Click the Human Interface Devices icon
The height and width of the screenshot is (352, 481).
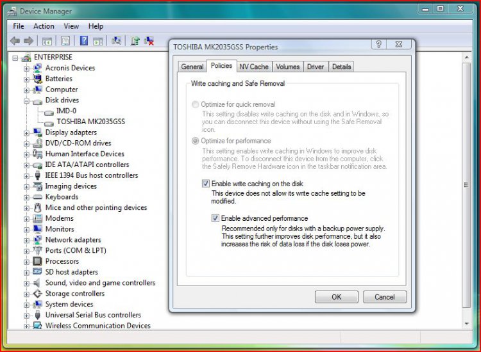pyautogui.click(x=37, y=154)
